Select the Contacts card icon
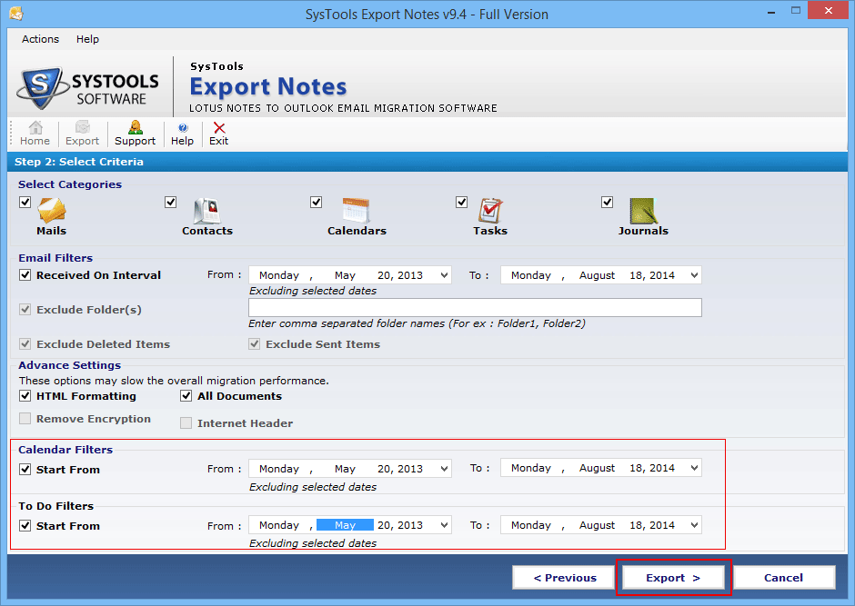This screenshot has width=855, height=606. pos(206,211)
